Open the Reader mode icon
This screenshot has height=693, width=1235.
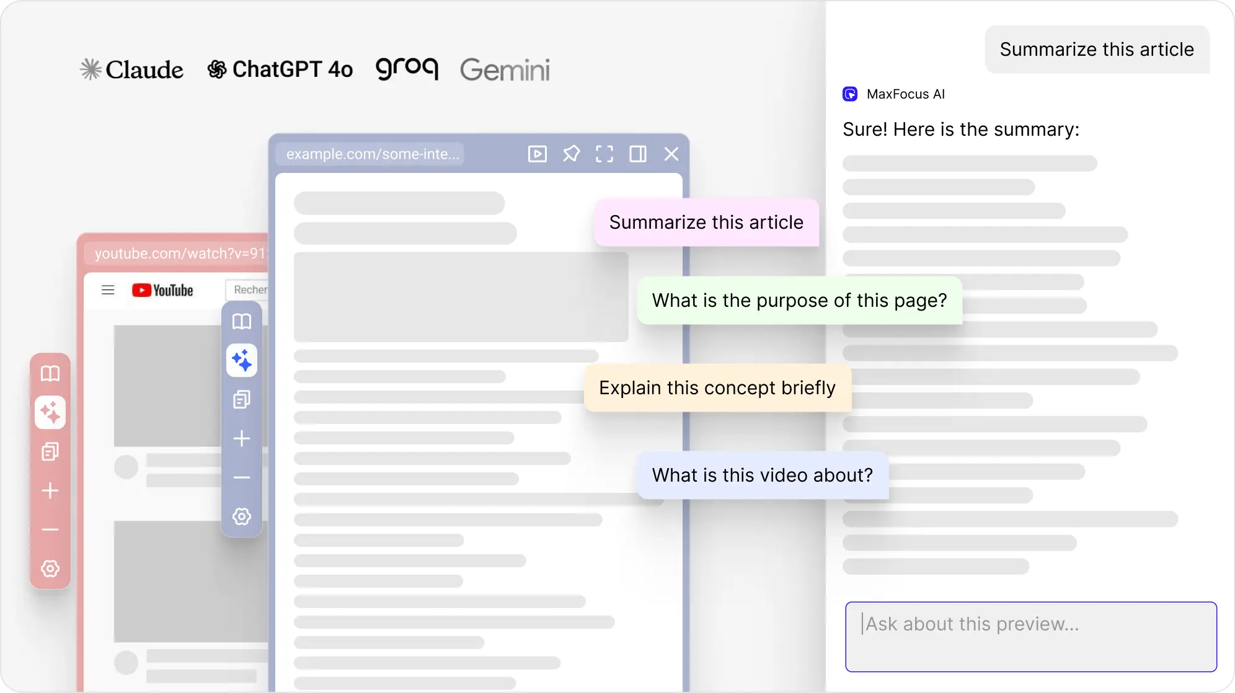point(242,320)
